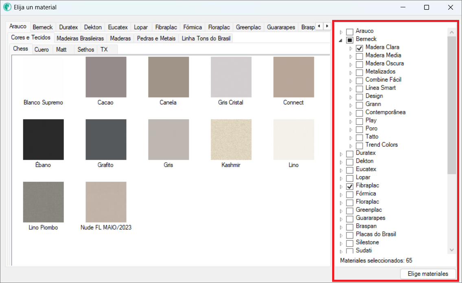Select the Grafito material thumbnail

tap(106, 139)
